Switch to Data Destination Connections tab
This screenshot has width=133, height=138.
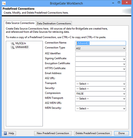coord(54,23)
